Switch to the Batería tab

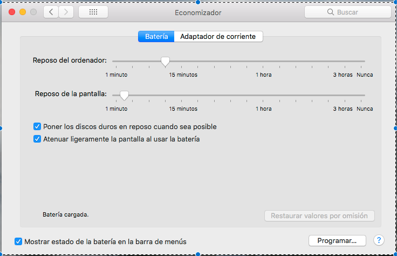click(156, 37)
